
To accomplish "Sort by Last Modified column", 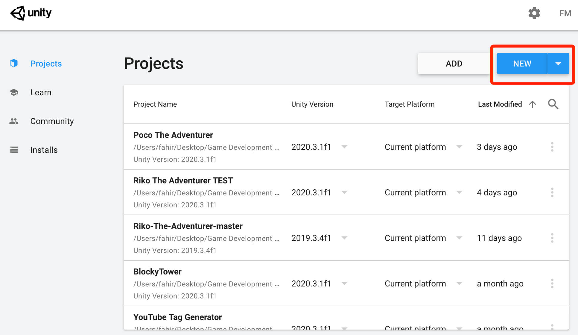I will click(500, 104).
